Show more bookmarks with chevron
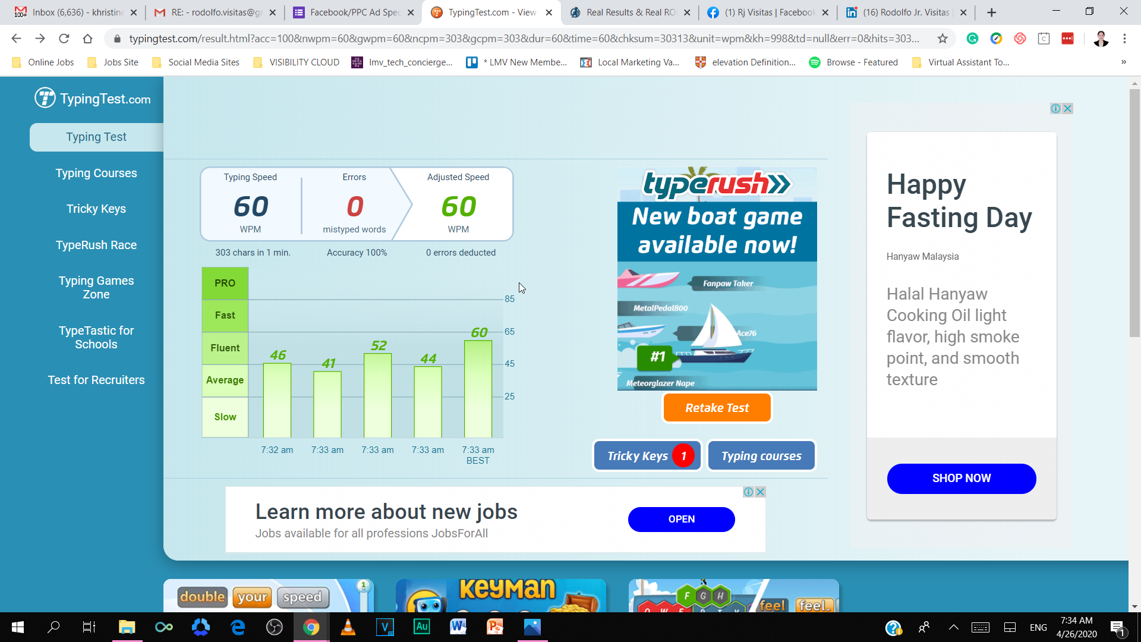 1124,62
